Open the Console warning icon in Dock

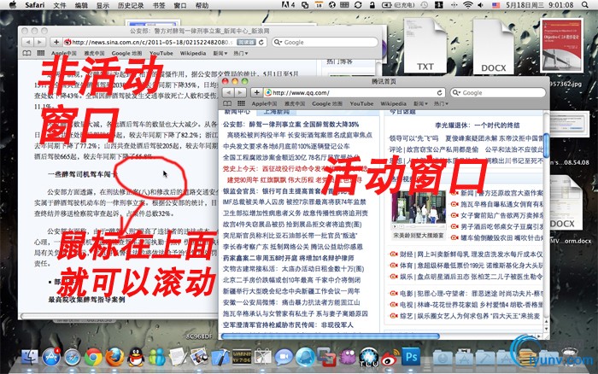tap(242, 357)
